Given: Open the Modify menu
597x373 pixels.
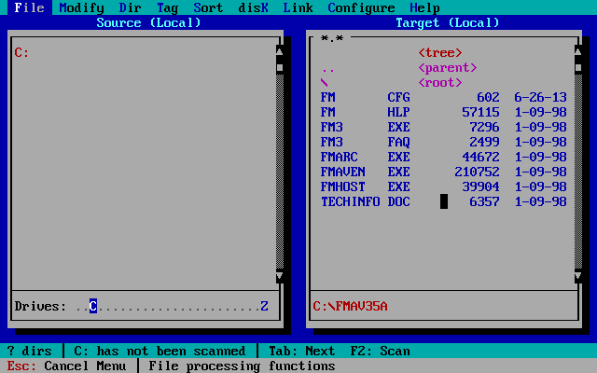Looking at the screenshot, I should 81,7.
